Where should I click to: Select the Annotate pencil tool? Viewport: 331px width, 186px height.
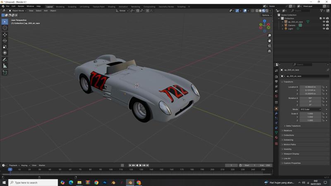[5, 60]
